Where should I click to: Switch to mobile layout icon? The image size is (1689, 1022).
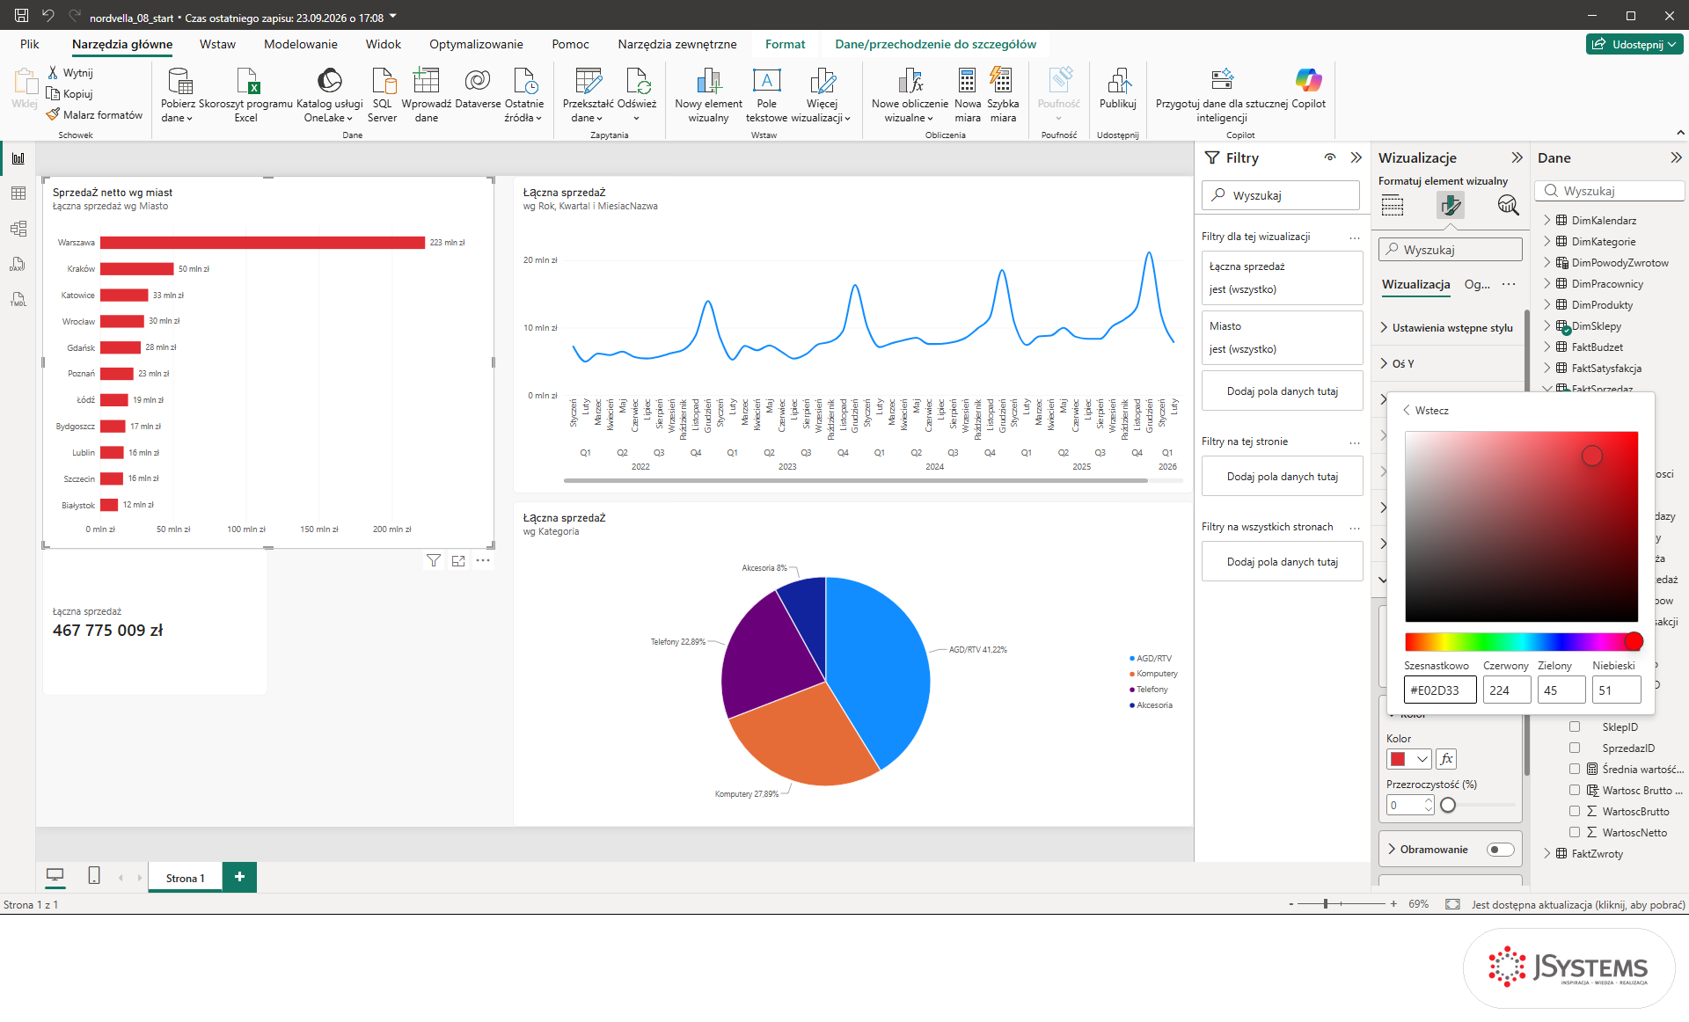tap(94, 876)
